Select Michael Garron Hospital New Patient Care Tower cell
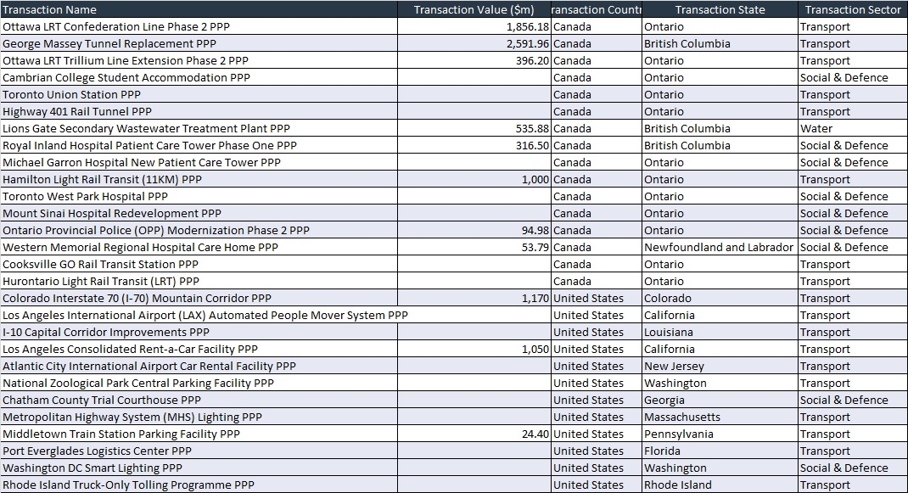908x493 pixels. tap(199, 162)
